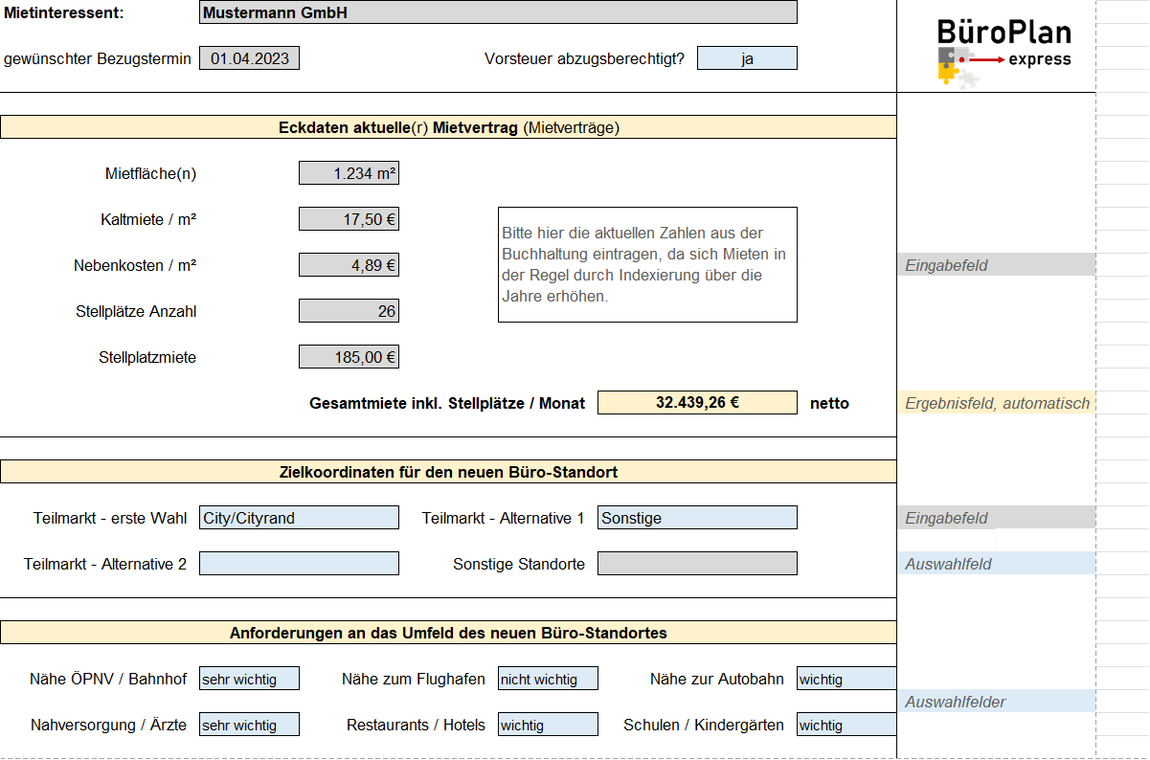
Task: Click the Teilmarkt - Alternative 1 label
Action: click(x=503, y=518)
